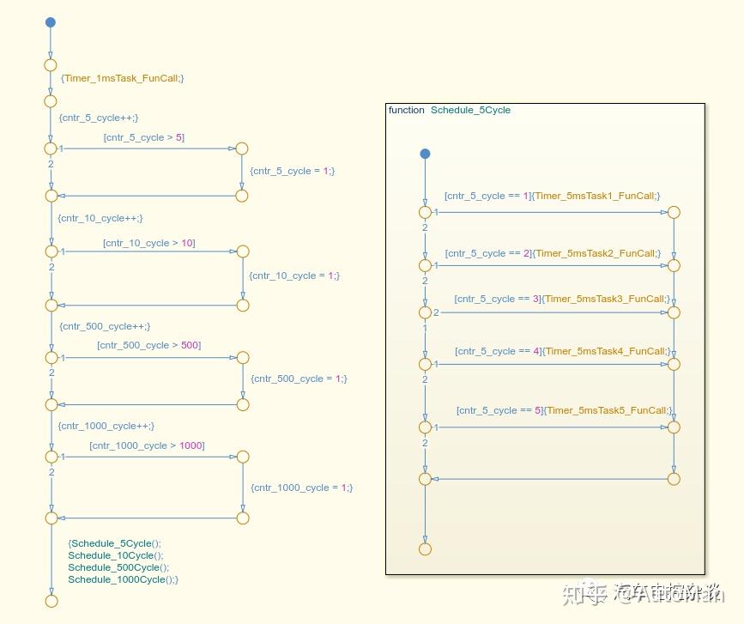Select the [cntr_500_cycle > 500] condition
This screenshot has height=624, width=744.
pos(149,345)
